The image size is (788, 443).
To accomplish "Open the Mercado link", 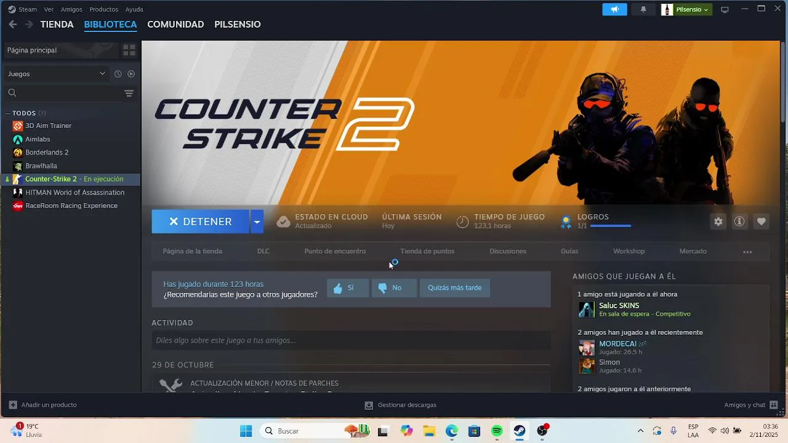I will point(693,251).
